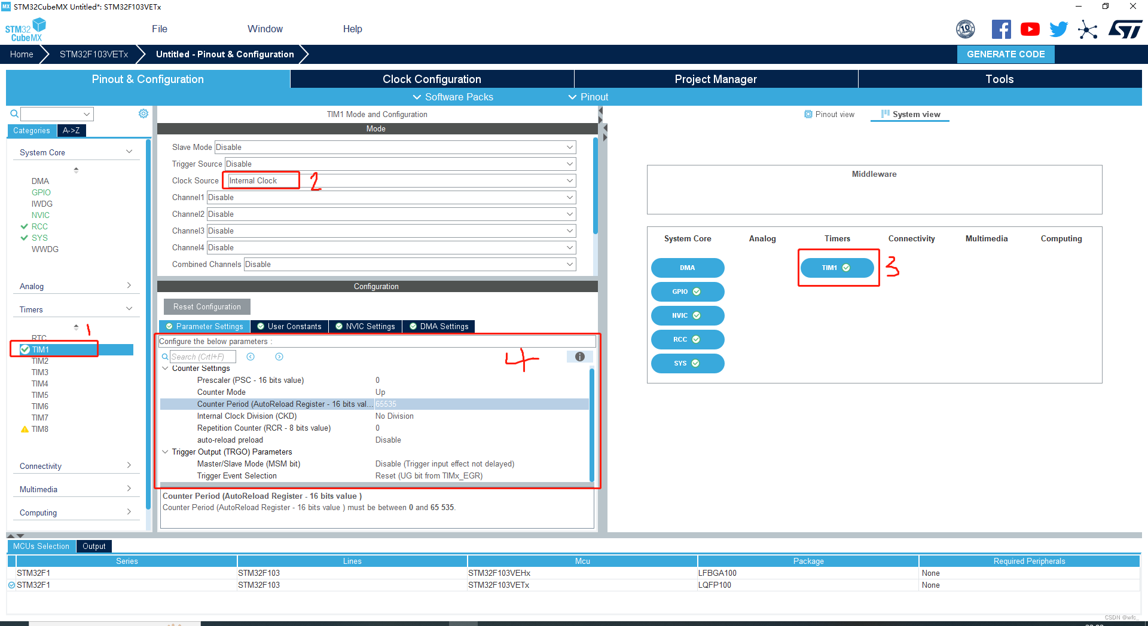Open the Facebook icon link
This screenshot has width=1148, height=626.
pos(1002,29)
